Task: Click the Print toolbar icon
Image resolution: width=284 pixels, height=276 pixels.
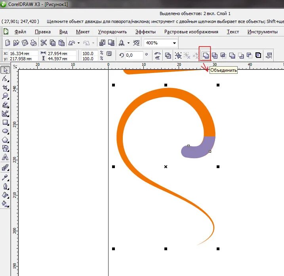Action: (34, 43)
